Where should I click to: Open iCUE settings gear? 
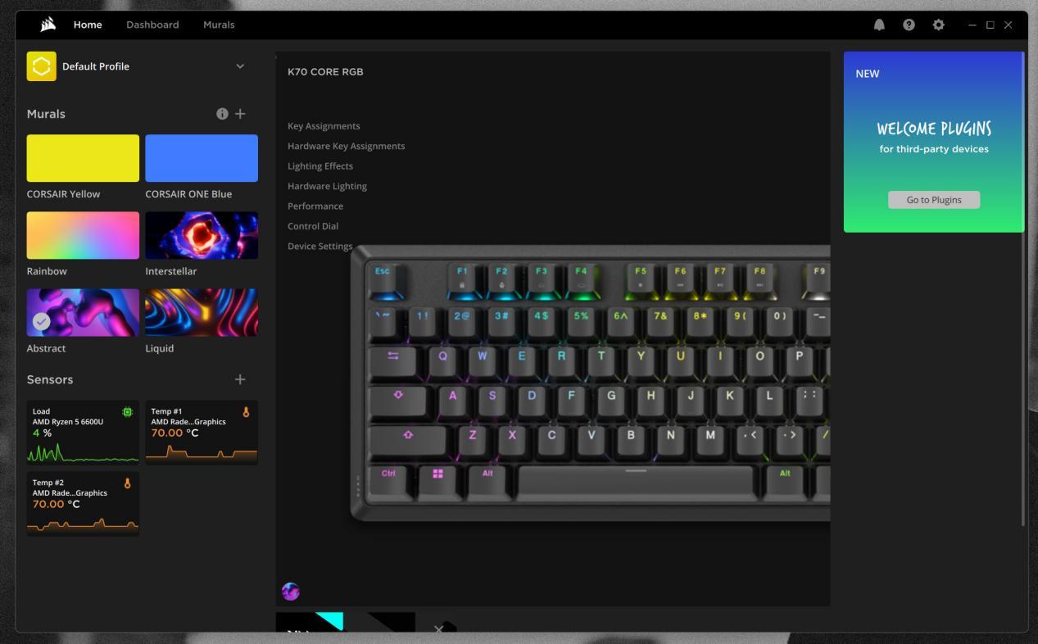click(x=938, y=25)
